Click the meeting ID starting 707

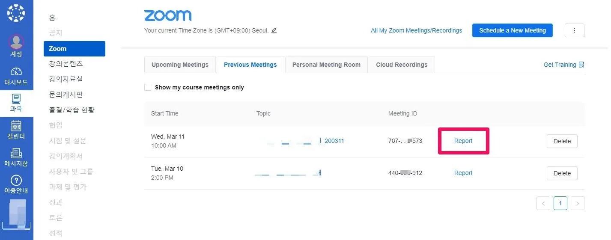pos(405,141)
